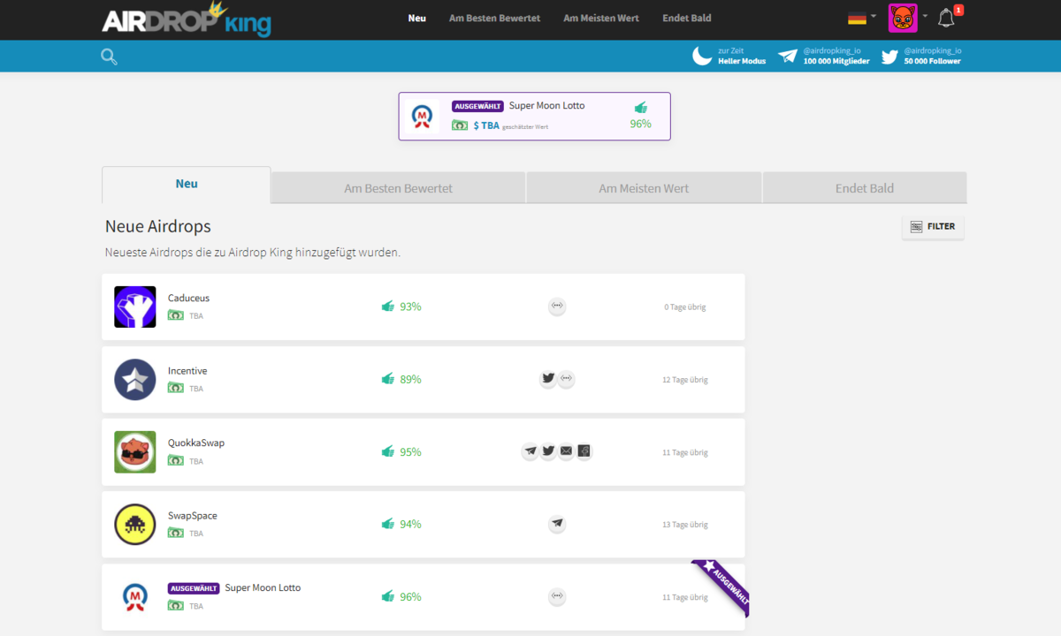Click the 'Neue Airdrops' heading
The width and height of the screenshot is (1061, 636).
[158, 227]
